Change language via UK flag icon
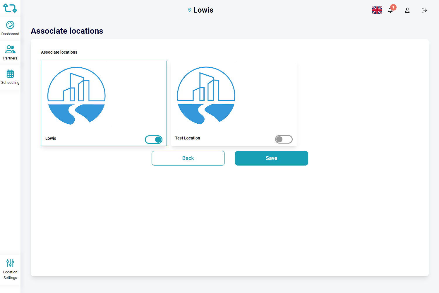Screen dimensions: 439x293 377,10
